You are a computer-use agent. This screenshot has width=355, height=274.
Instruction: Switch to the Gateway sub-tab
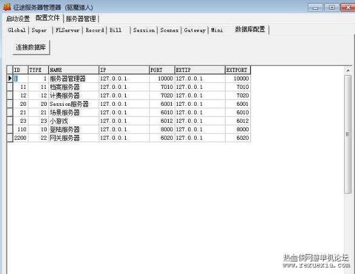coord(195,30)
